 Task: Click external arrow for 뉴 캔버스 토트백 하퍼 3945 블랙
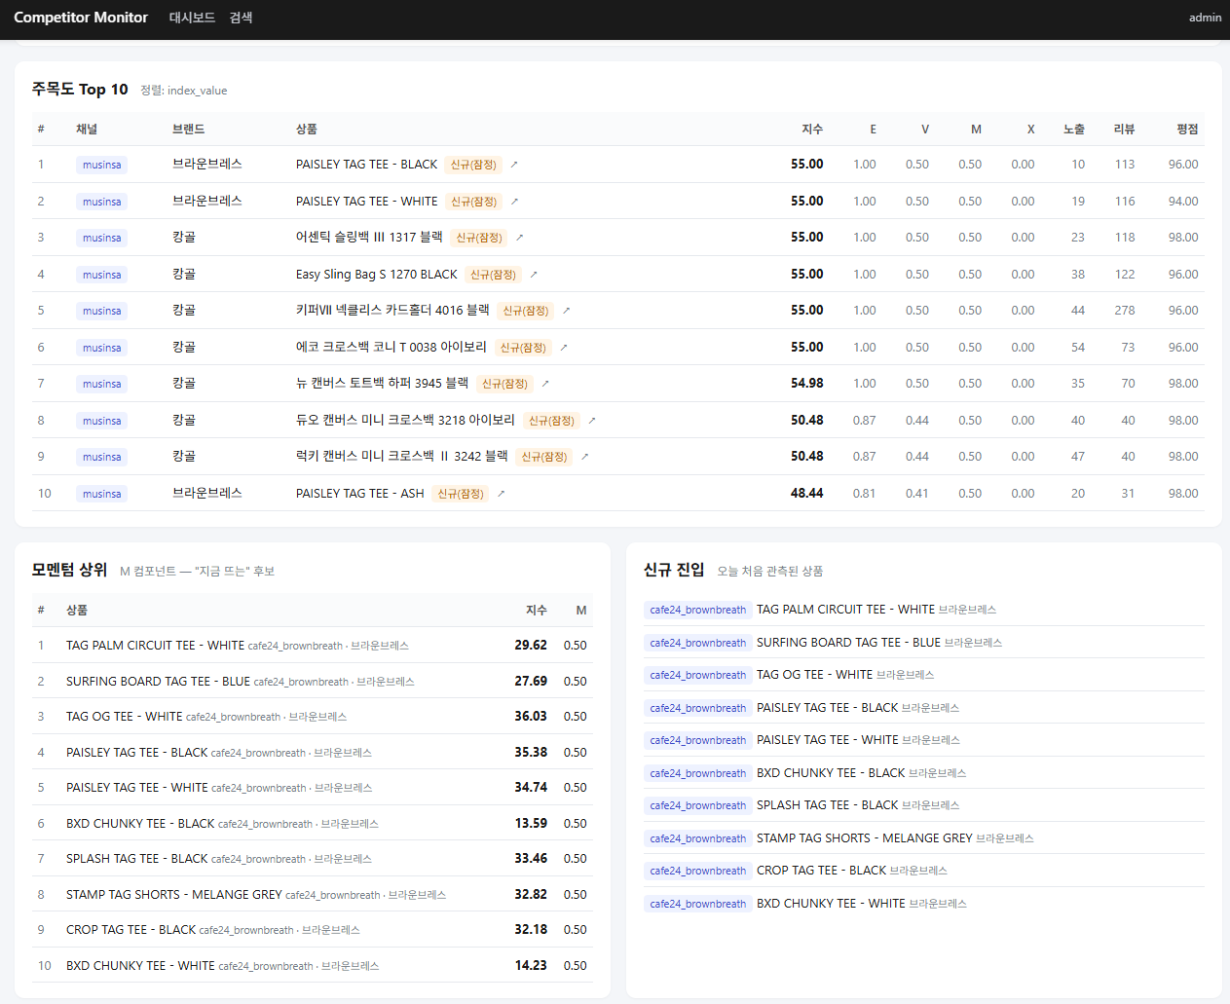(x=545, y=384)
